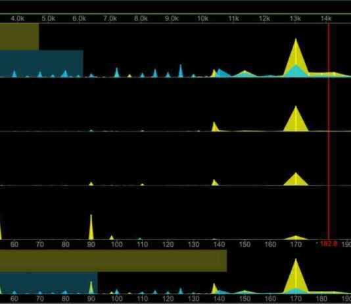Viewport: 351px width, 304px height.
Task: Click the 14k label on frequency axis
Action: pos(326,18)
